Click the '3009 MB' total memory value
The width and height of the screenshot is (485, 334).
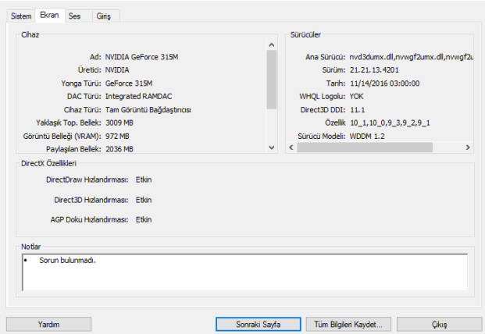(x=119, y=123)
